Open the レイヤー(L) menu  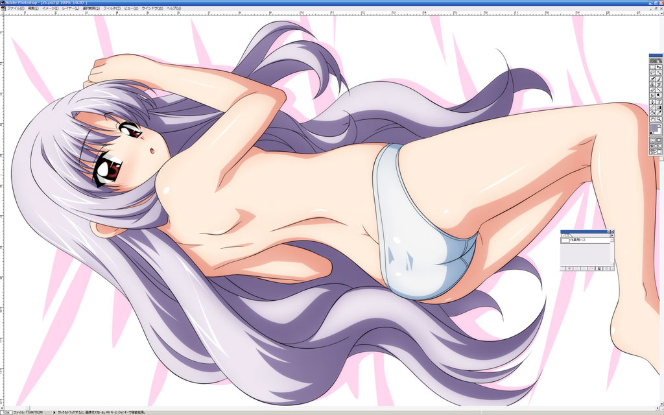point(70,8)
